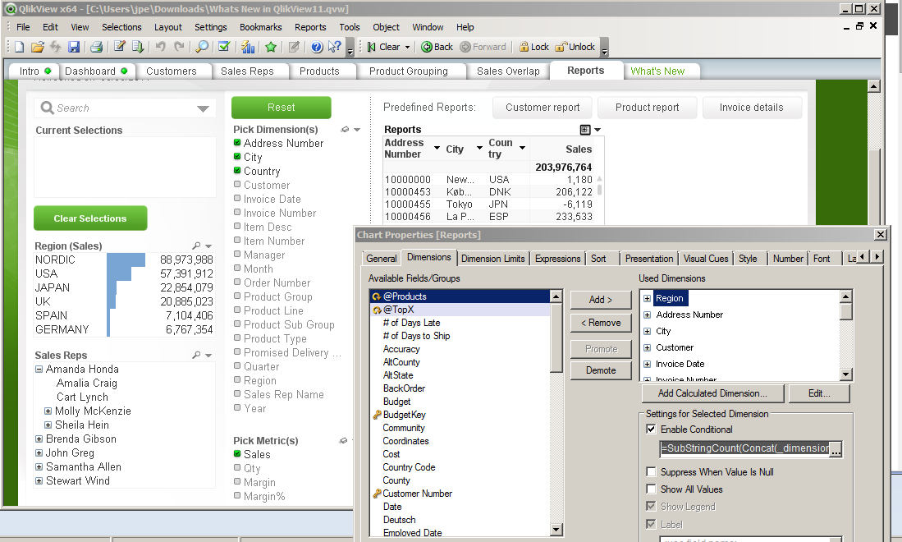Open the Bookmarks menu
This screenshot has height=542, width=902.
point(260,27)
